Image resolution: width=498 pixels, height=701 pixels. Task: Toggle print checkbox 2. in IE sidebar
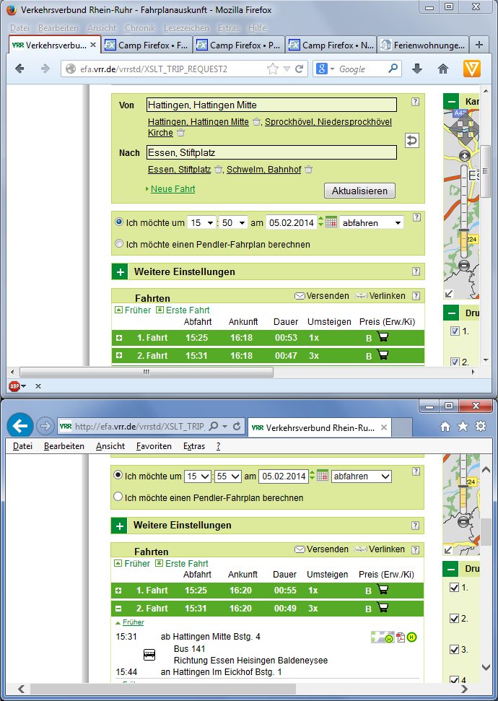click(x=454, y=618)
